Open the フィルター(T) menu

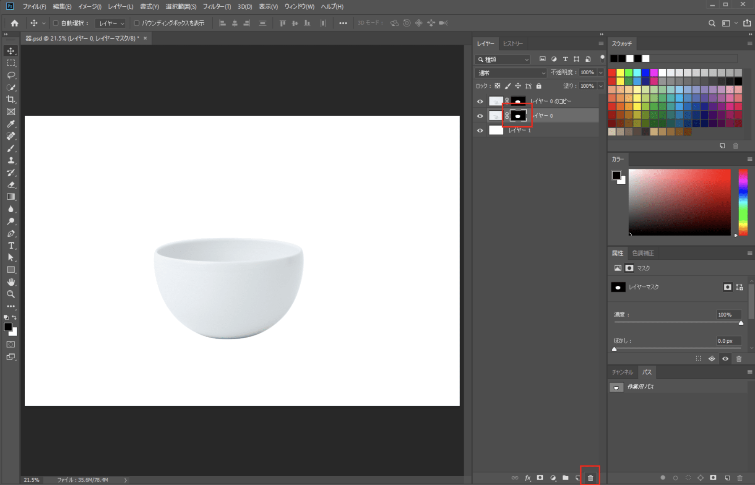[x=217, y=7]
